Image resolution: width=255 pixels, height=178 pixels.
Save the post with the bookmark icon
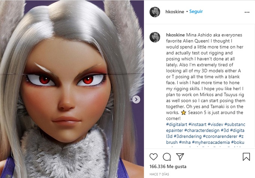246,157
